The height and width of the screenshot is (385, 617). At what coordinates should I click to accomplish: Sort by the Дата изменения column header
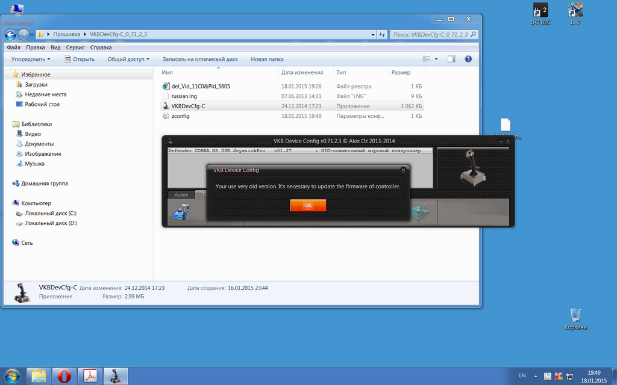tap(302, 72)
